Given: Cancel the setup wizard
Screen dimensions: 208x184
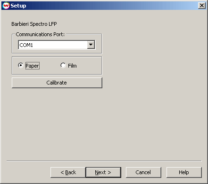Looking at the screenshot, I should [143, 172].
